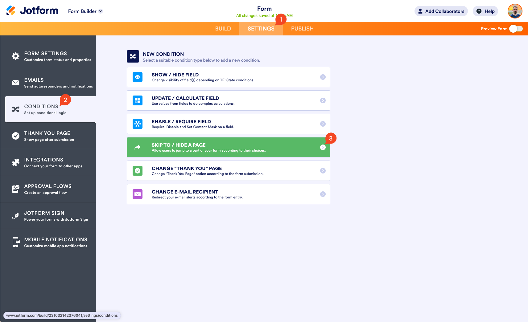
Task: Choose the Show / Hide Field condition
Action: tap(229, 77)
